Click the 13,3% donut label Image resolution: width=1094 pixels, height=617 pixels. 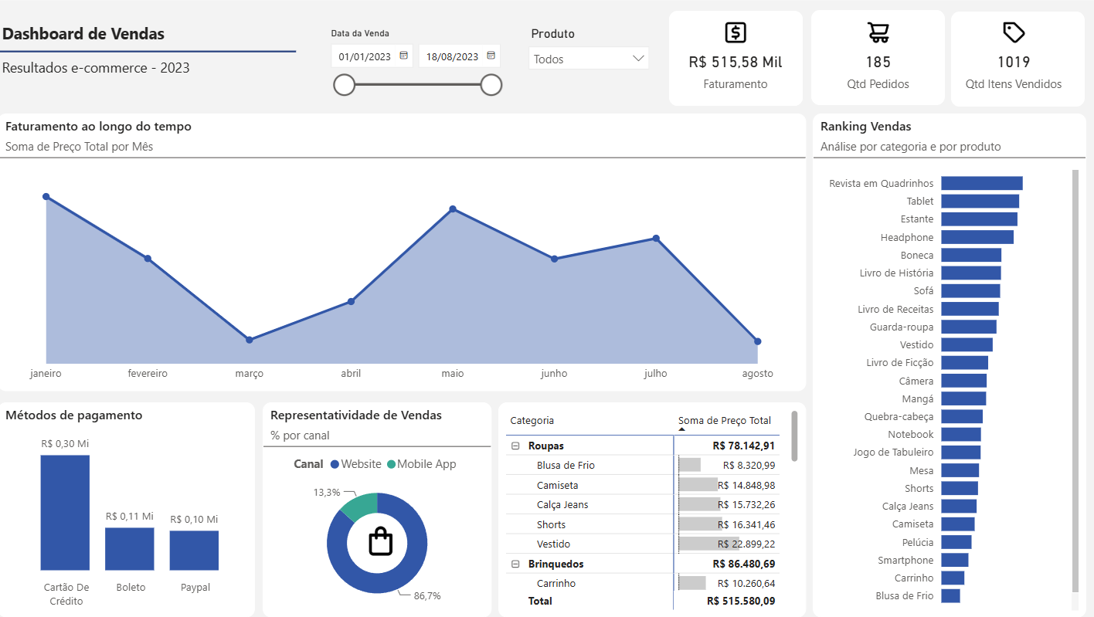(x=326, y=493)
